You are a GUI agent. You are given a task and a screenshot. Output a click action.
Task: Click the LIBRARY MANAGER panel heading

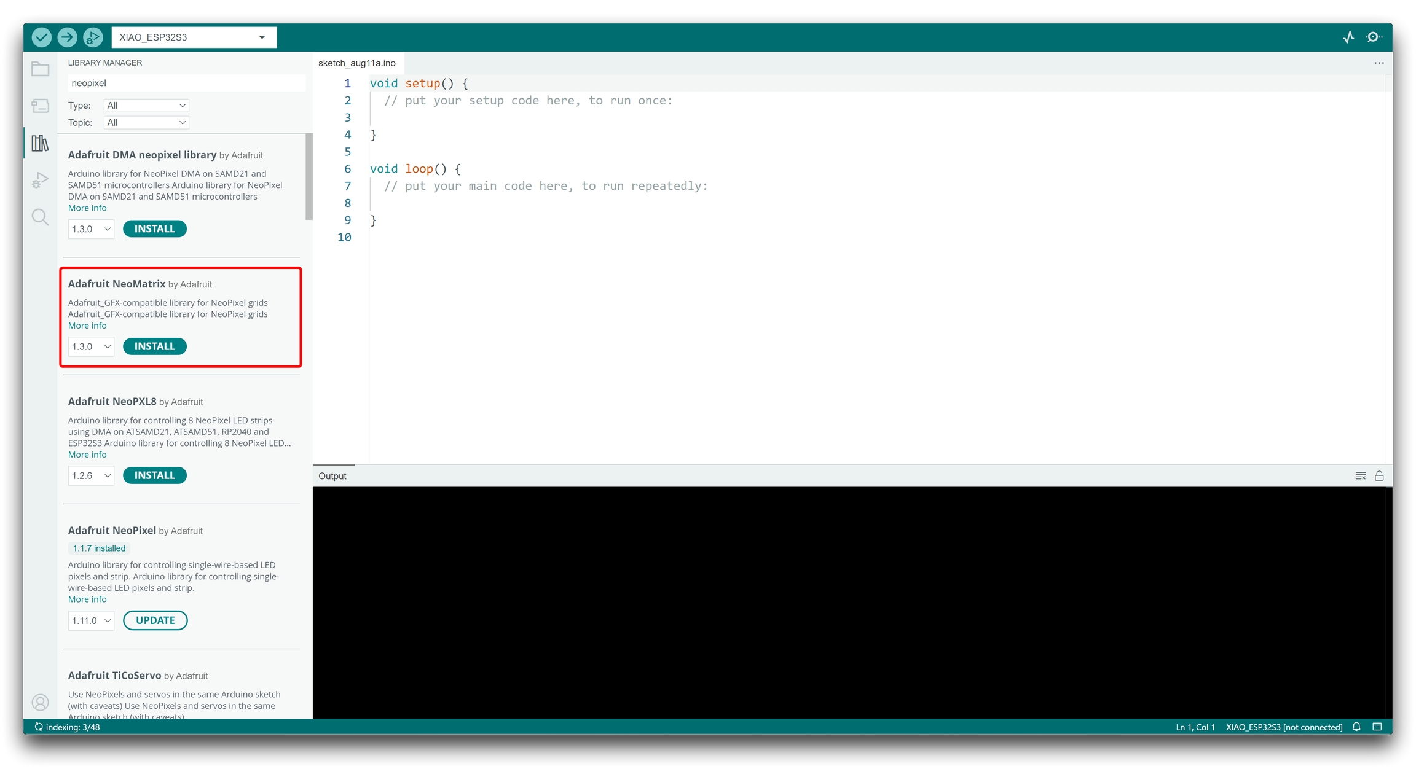(x=105, y=63)
